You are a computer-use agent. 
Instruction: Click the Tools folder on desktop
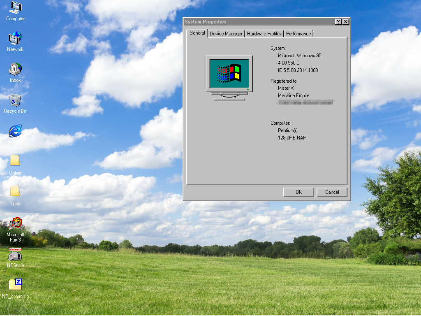tap(15, 192)
